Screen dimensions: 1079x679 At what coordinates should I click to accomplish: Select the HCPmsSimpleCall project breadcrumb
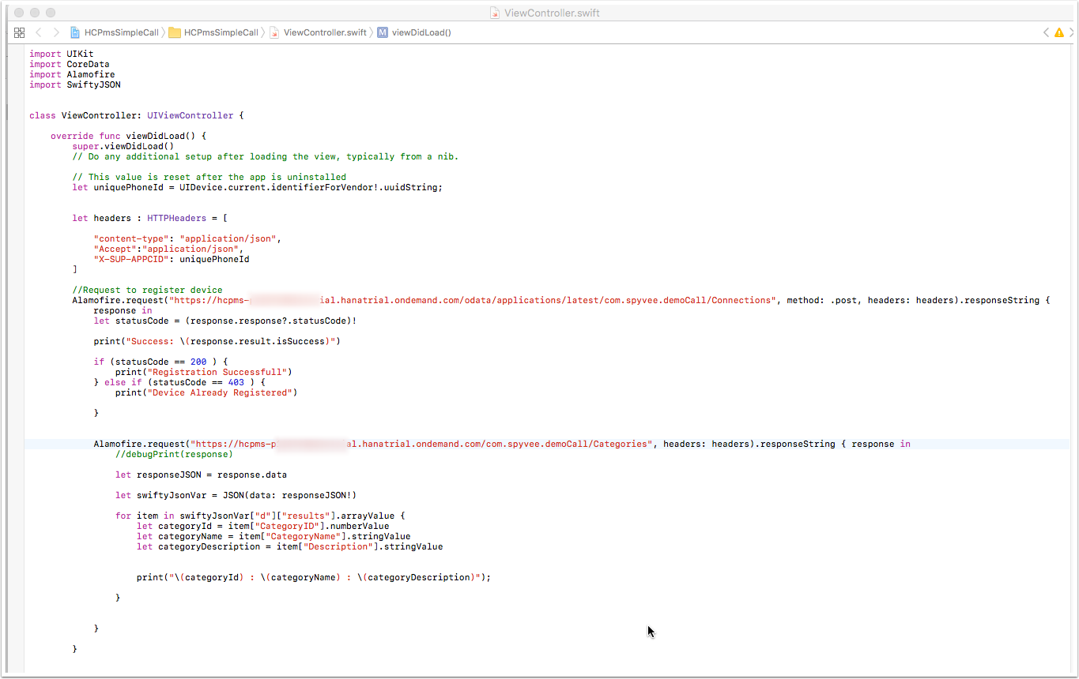point(115,32)
